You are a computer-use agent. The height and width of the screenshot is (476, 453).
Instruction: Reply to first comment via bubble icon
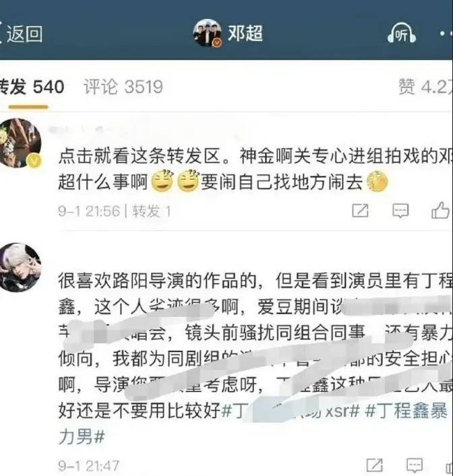pos(400,210)
